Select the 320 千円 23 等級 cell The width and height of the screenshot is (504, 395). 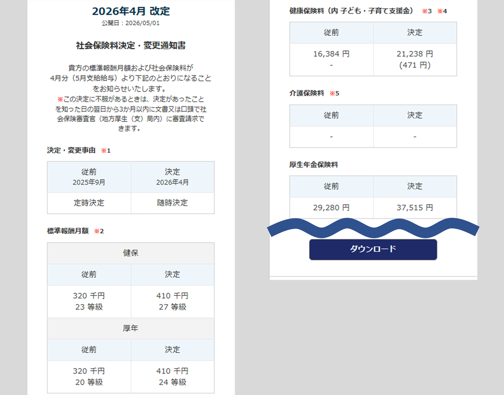point(89,301)
